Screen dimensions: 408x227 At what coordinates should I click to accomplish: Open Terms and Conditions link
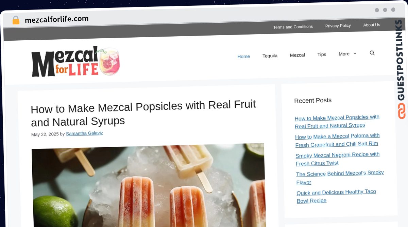coord(293,27)
